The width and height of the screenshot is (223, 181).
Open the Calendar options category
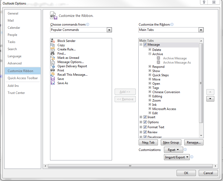(x=14, y=28)
